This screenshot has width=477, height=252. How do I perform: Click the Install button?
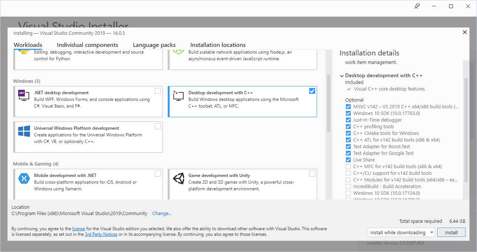click(x=451, y=232)
